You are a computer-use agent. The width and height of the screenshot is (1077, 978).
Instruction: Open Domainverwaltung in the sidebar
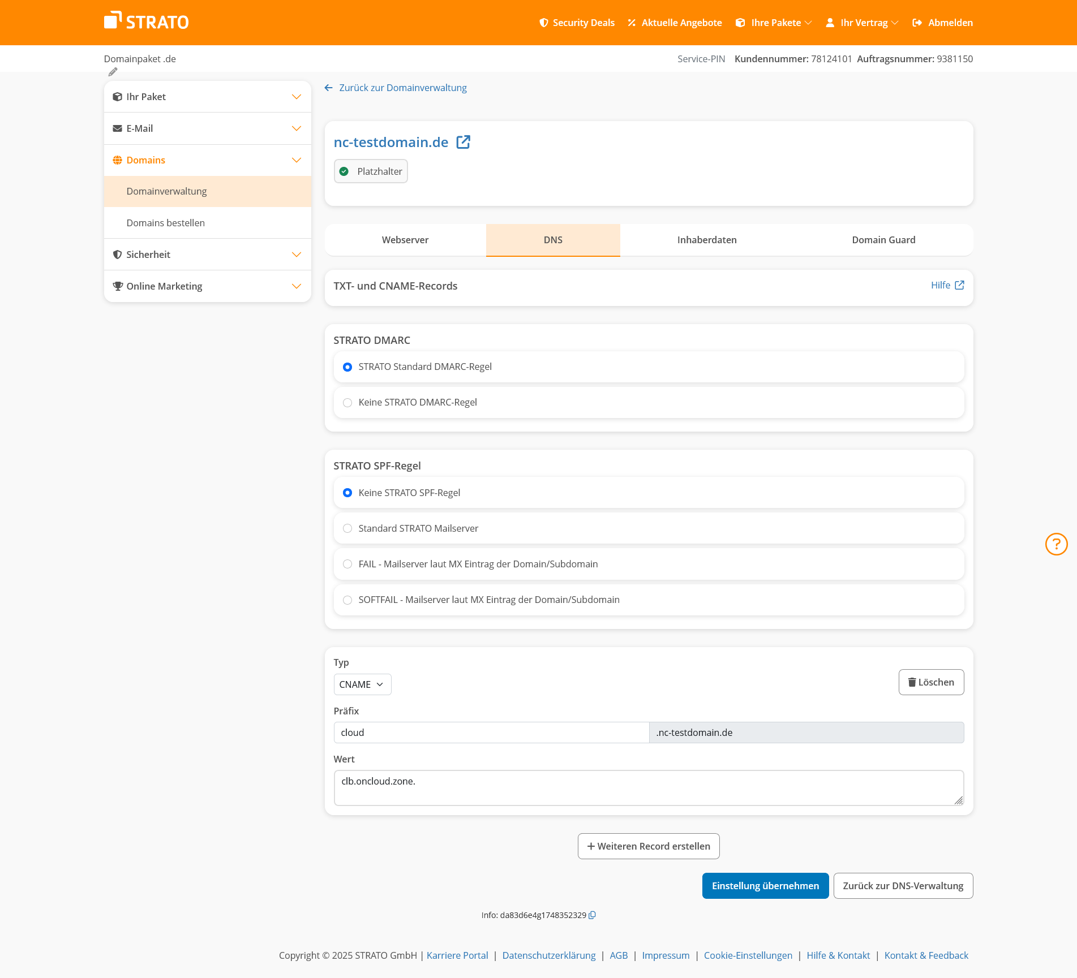point(207,191)
